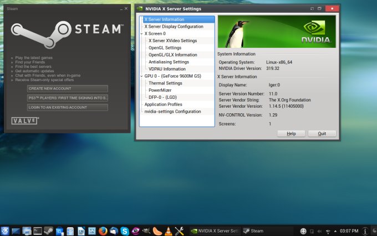Viewport: 377px width, 236px height.
Task: Launch Firefox from the taskbar
Action: [103, 231]
